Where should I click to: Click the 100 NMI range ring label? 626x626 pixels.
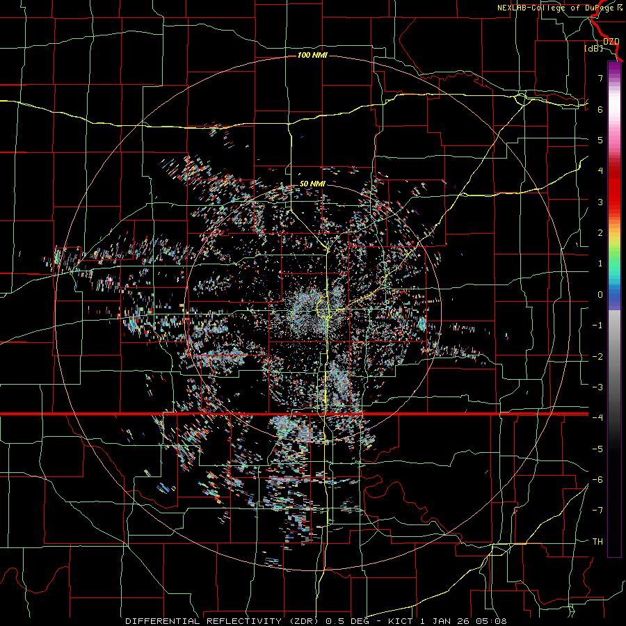coord(312,55)
